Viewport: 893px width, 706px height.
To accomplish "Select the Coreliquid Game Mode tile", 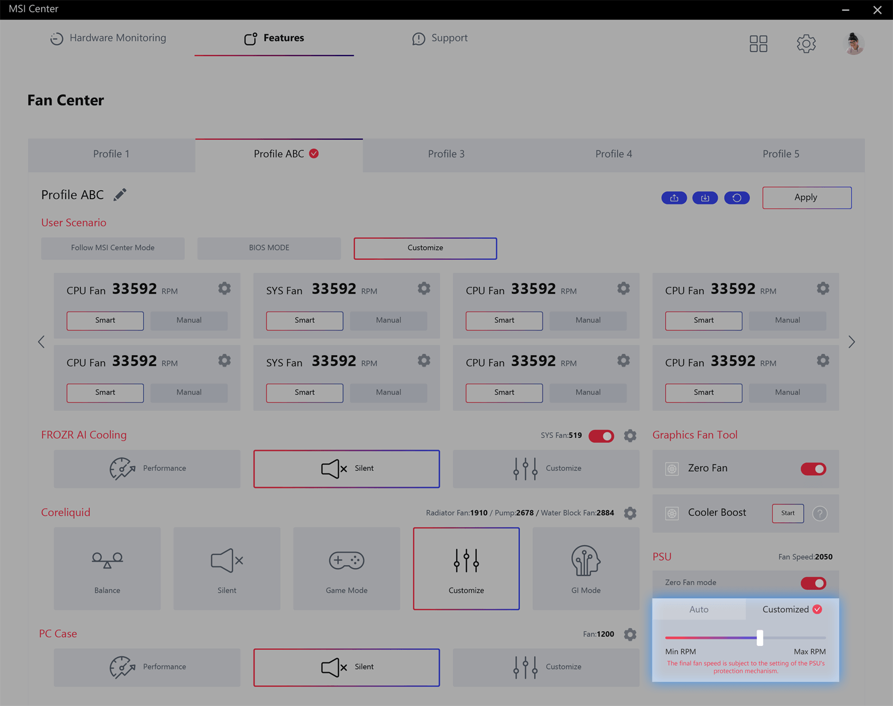I will (346, 569).
